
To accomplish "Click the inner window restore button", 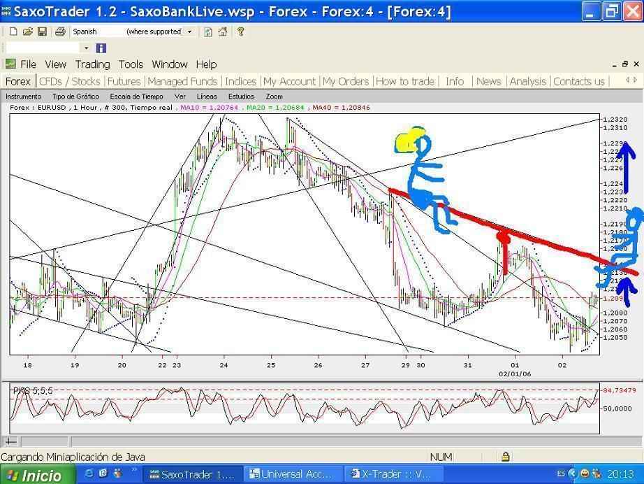I will pyautogui.click(x=625, y=64).
